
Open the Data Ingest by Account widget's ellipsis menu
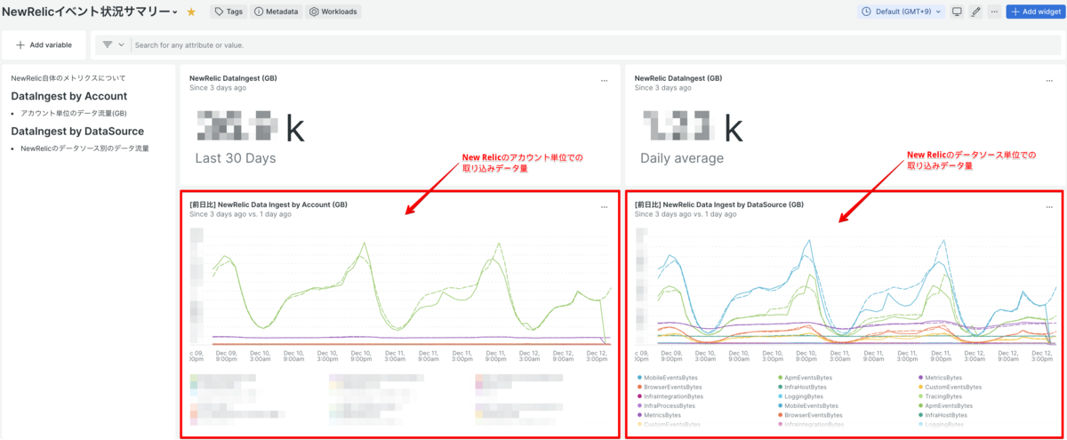tap(604, 206)
